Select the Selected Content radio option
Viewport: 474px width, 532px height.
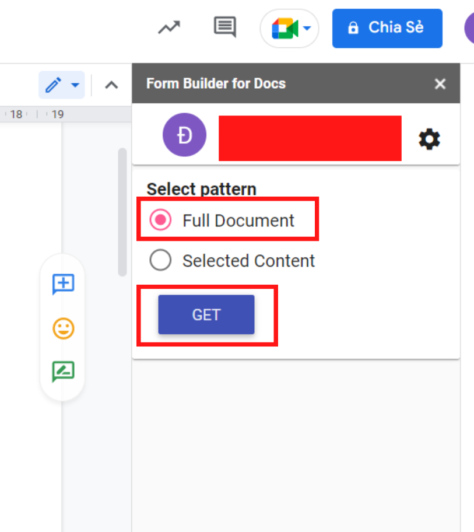(160, 260)
